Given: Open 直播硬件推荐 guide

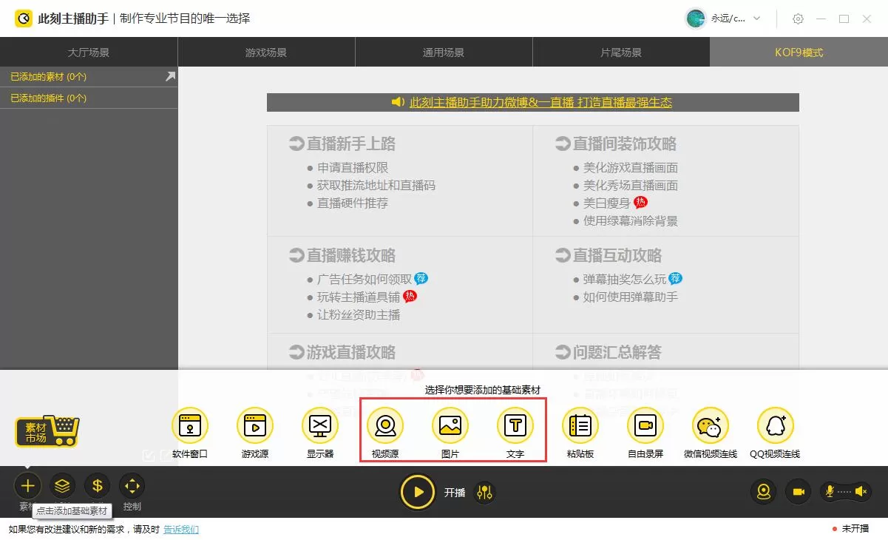Looking at the screenshot, I should pyautogui.click(x=353, y=203).
